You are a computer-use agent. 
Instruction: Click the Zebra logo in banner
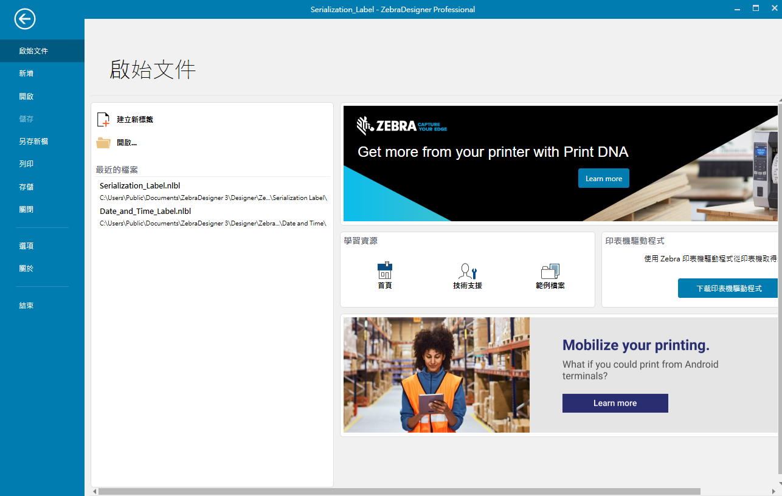tap(401, 125)
